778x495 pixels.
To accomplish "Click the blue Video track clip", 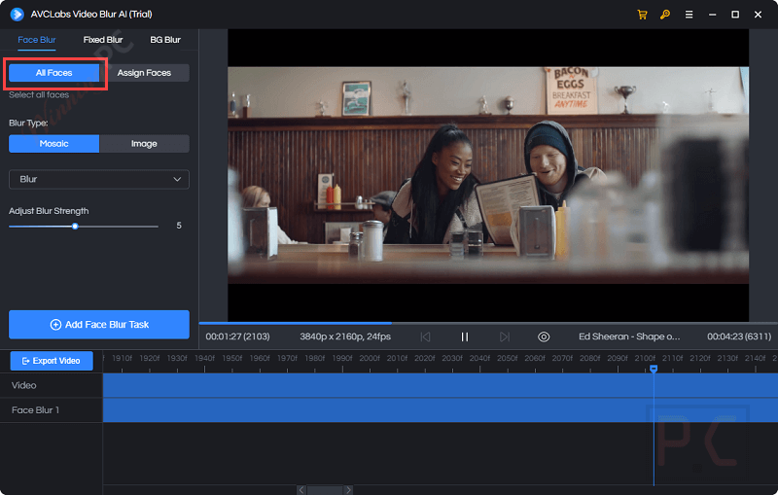I will [441, 385].
